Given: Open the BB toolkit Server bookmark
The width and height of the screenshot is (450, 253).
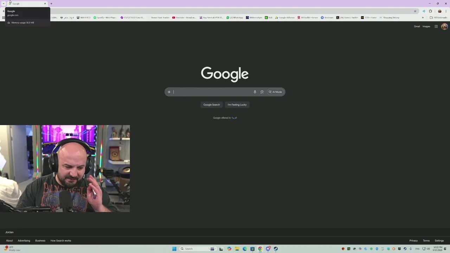Looking at the screenshot, I should (308, 18).
